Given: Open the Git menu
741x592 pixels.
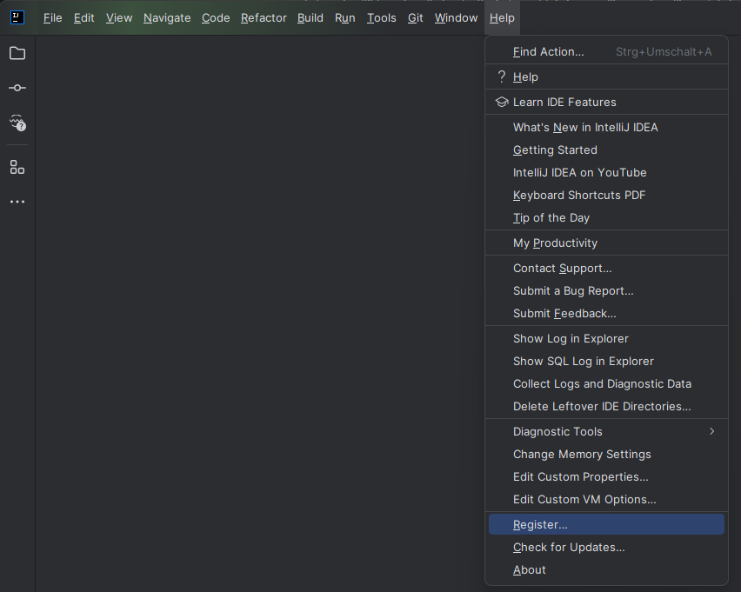Looking at the screenshot, I should coord(416,18).
